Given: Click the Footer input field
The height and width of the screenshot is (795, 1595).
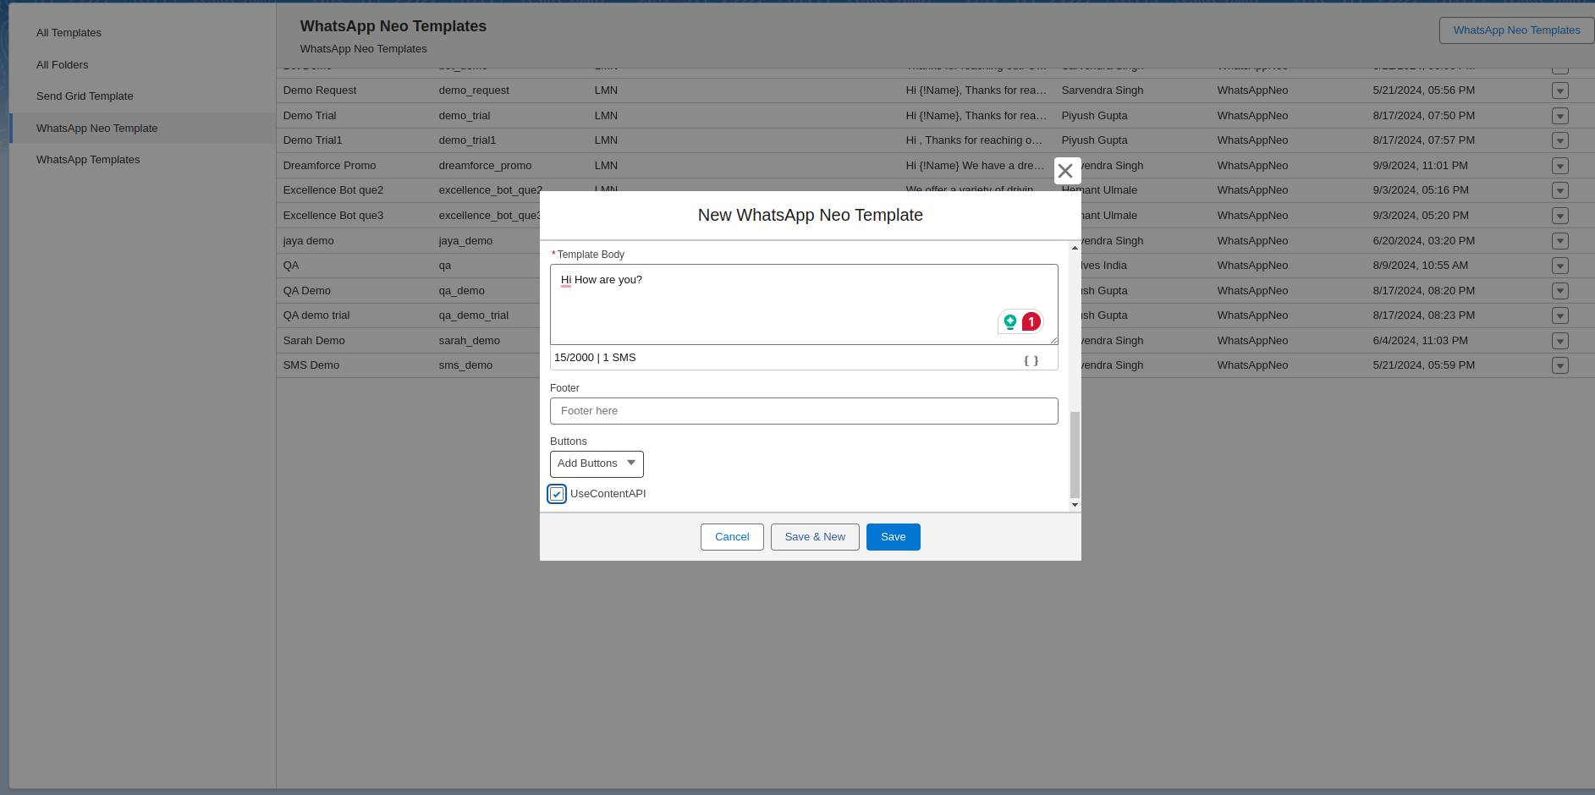Looking at the screenshot, I should tap(804, 411).
